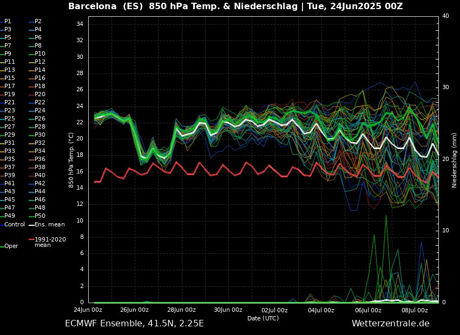Viewport: 460px width, 335px height.
Task: Click the '30Jun 00z' date label
Action: 228,310
